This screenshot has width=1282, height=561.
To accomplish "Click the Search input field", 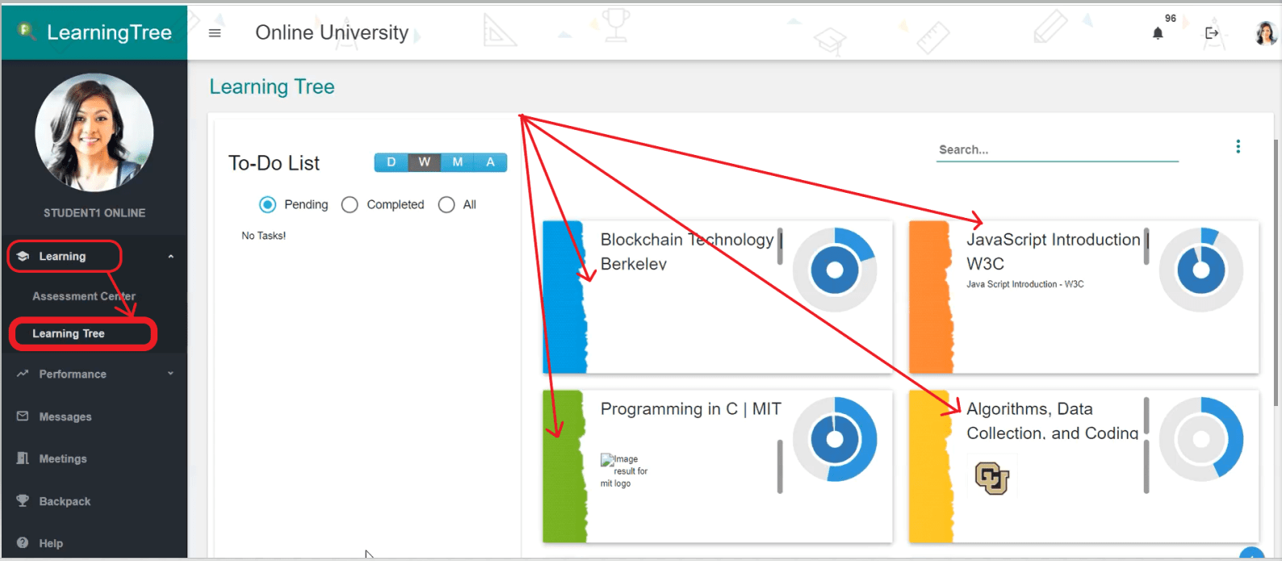I will (x=1058, y=150).
